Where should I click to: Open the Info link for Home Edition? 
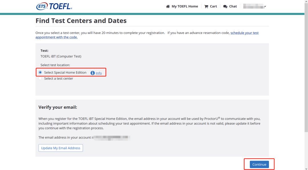click(99, 73)
